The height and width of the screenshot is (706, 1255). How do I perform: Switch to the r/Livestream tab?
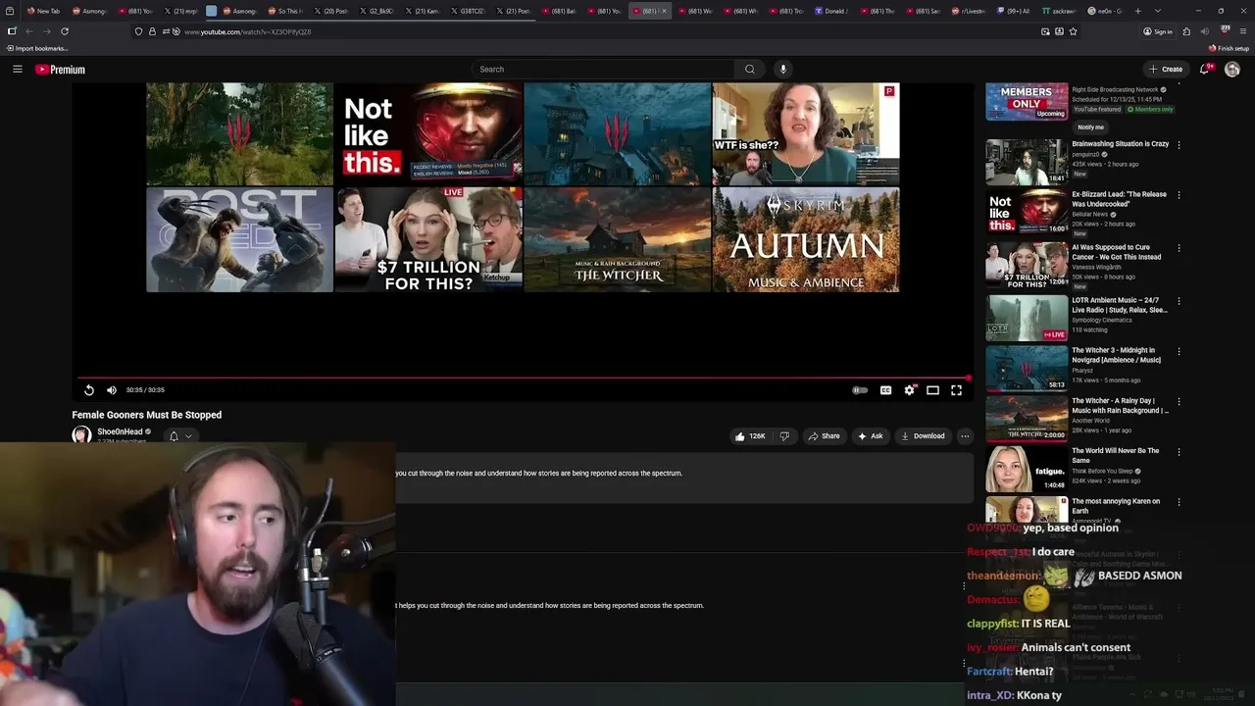968,11
